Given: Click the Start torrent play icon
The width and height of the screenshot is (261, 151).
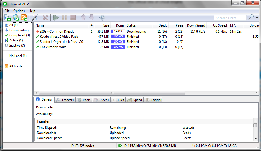Looking at the screenshot, I should point(56,18).
